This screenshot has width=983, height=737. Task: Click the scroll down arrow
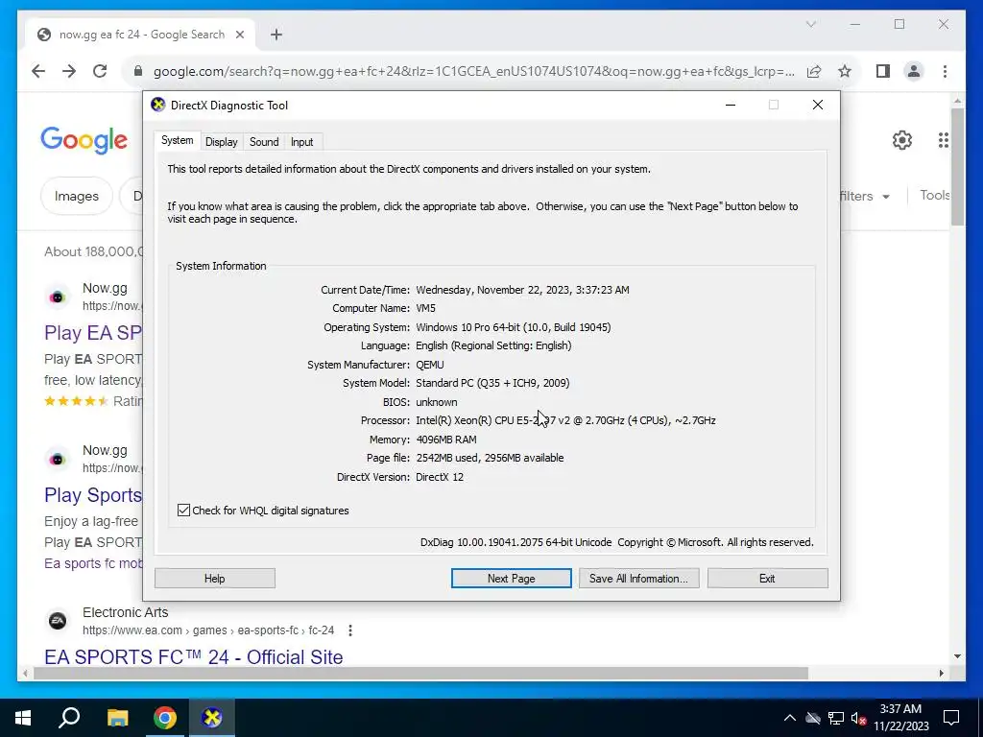957,656
